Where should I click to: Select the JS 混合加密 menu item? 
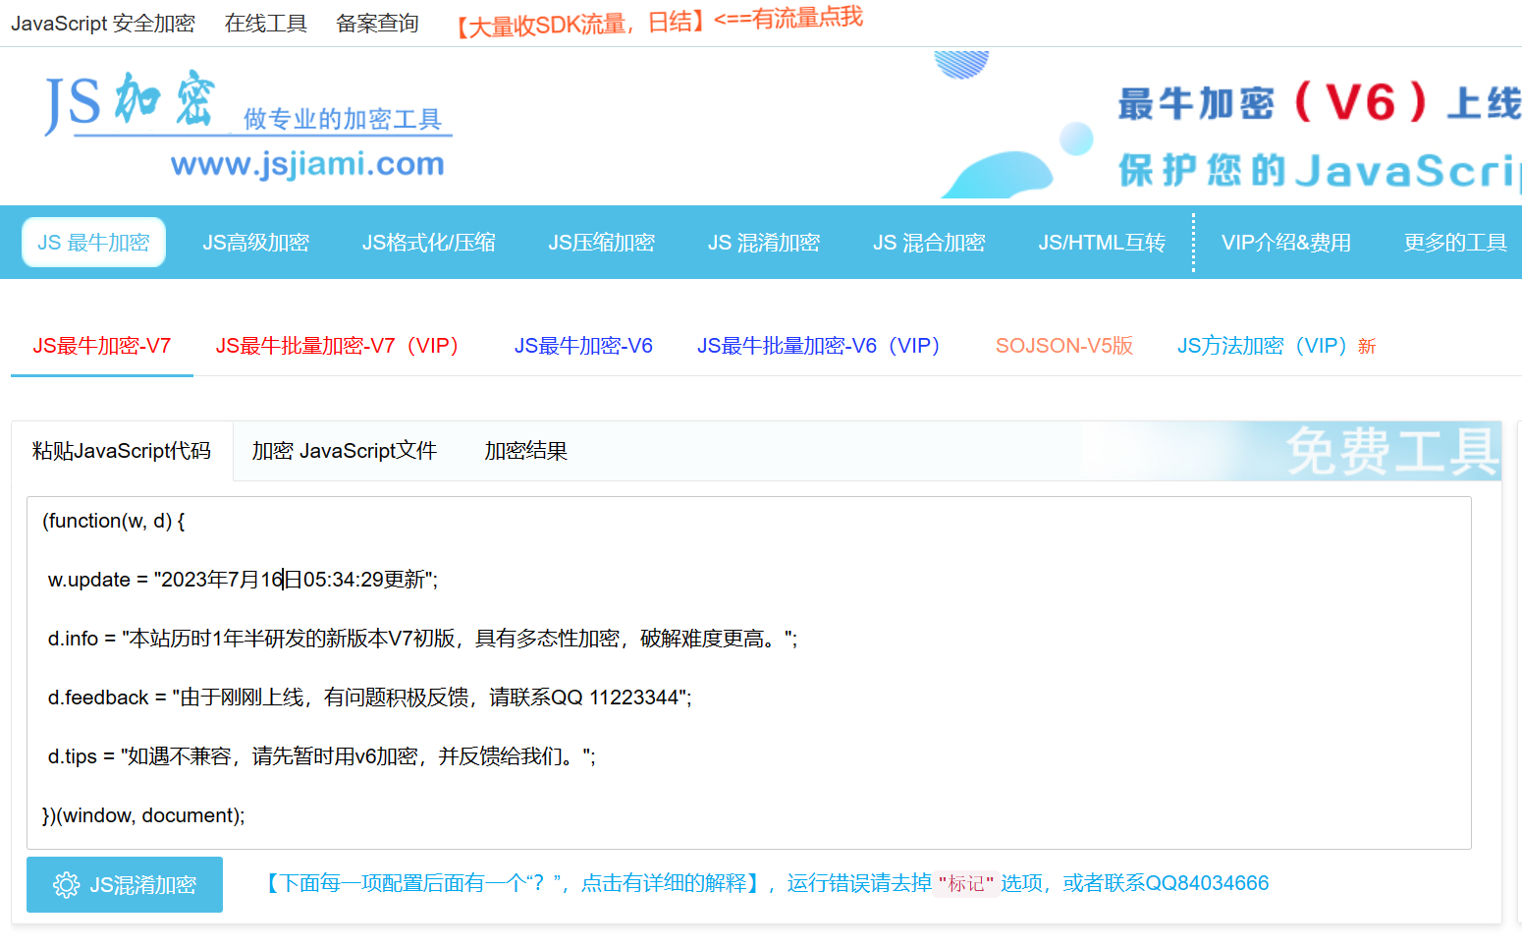(928, 243)
